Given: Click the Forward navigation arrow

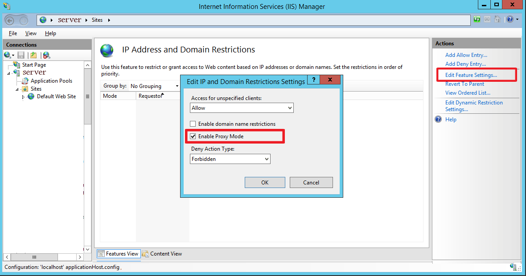Looking at the screenshot, I should (24, 21).
